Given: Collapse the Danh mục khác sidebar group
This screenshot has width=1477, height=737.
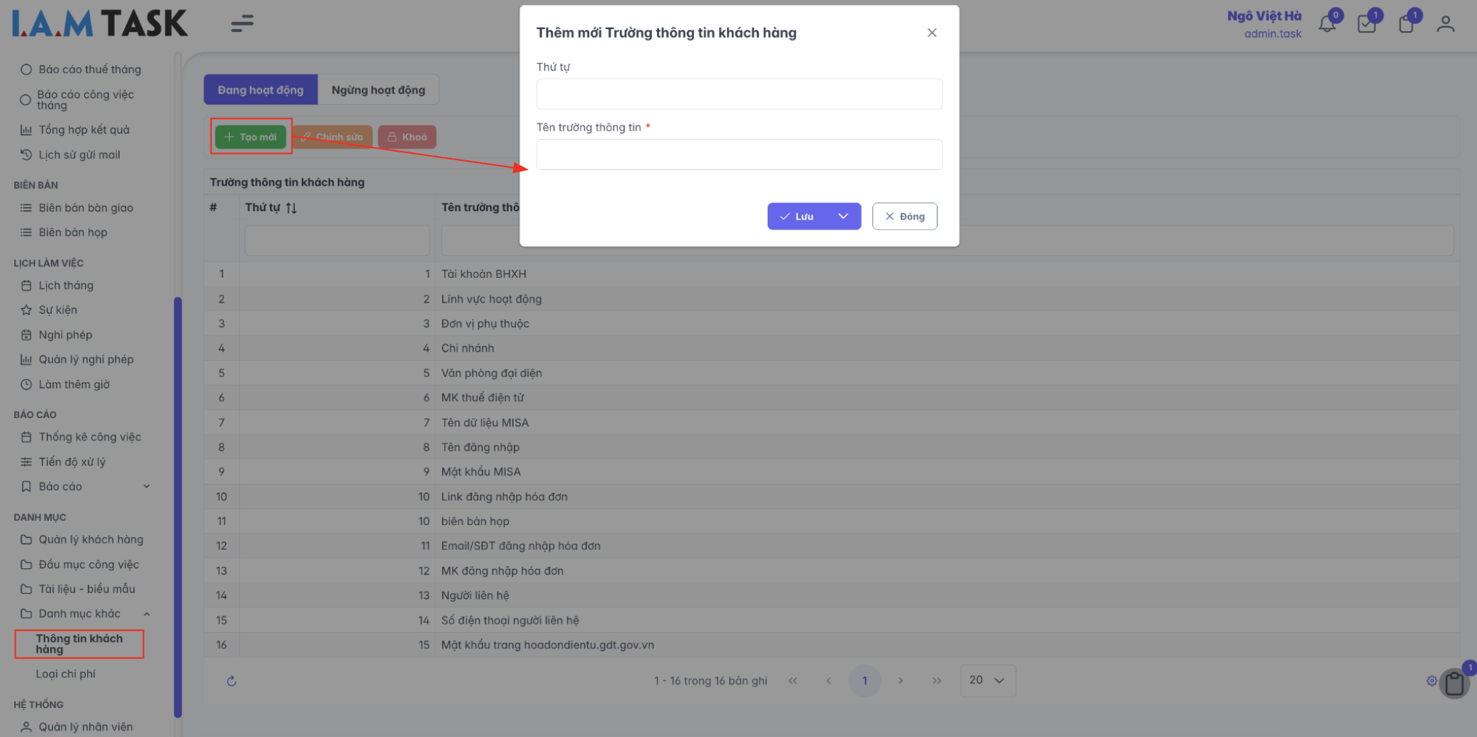Looking at the screenshot, I should point(147,614).
